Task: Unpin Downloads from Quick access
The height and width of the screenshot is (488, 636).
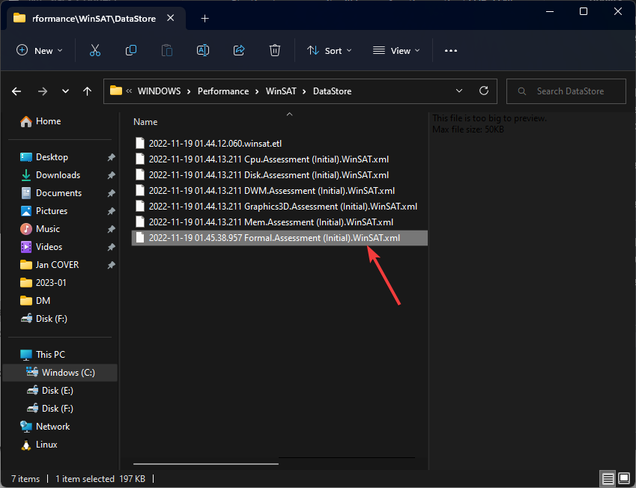Action: [111, 174]
